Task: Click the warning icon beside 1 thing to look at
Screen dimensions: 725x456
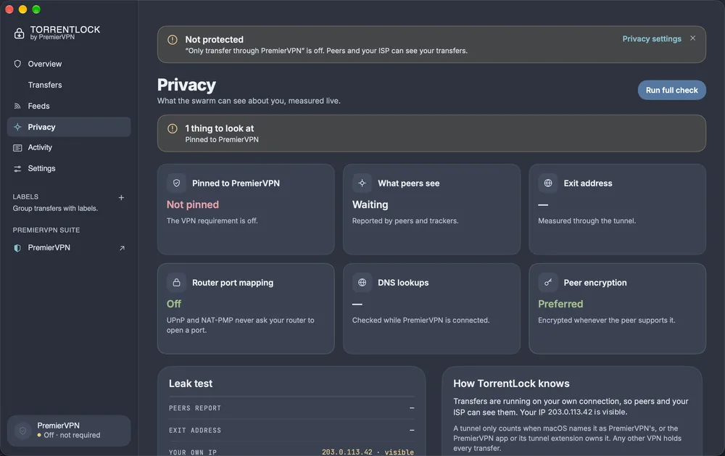Action: click(173, 128)
